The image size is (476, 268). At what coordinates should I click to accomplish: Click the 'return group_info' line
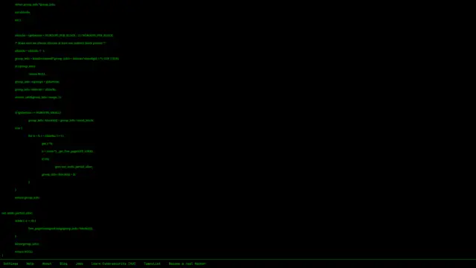pos(27,198)
